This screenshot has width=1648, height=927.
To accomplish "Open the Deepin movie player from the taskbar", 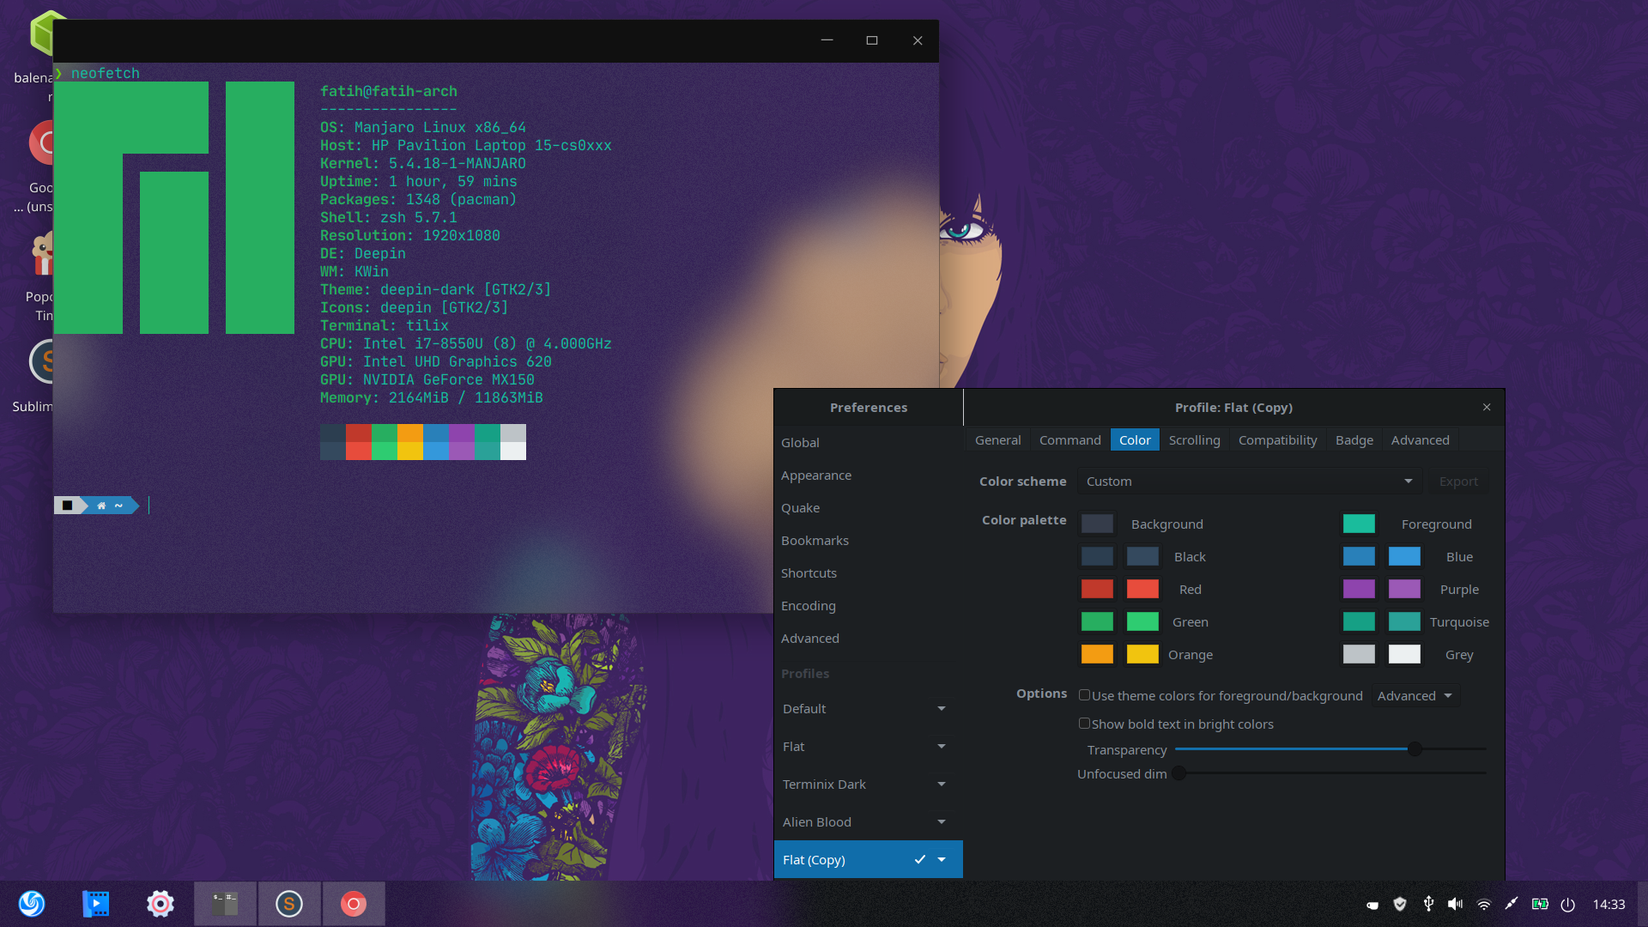I will [96, 903].
